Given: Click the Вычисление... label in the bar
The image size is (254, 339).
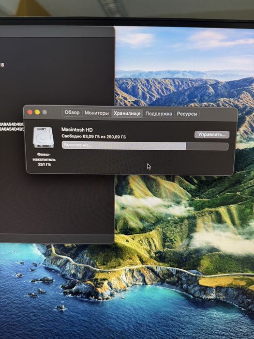Looking at the screenshot, I should pos(78,145).
